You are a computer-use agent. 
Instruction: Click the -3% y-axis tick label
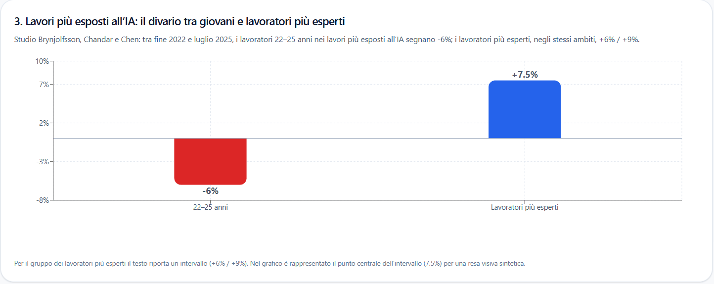click(43, 162)
